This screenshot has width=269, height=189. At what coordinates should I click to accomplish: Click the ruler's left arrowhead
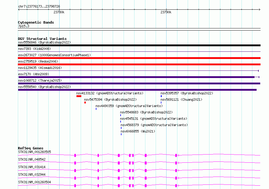[x=19, y=9]
